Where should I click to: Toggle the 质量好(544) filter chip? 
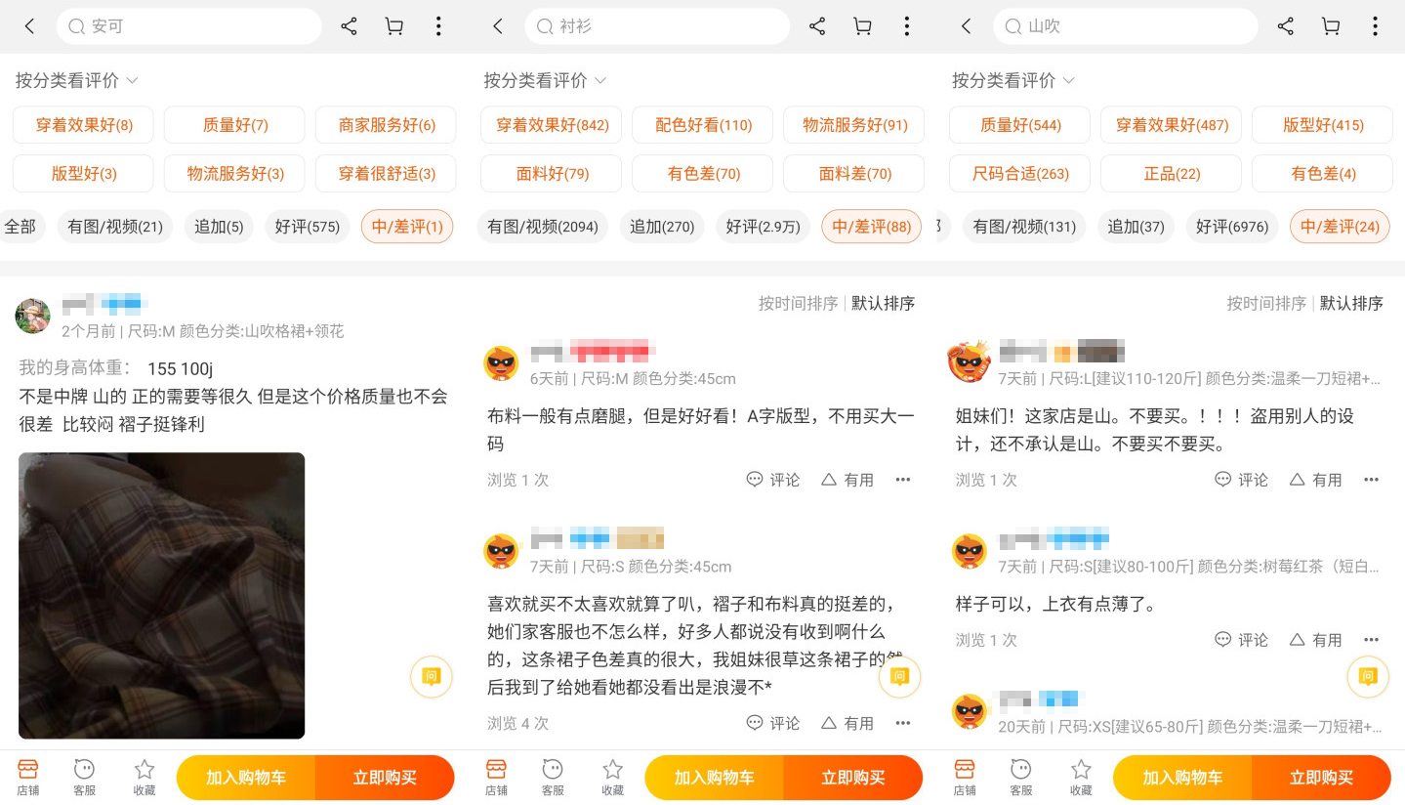point(1019,125)
